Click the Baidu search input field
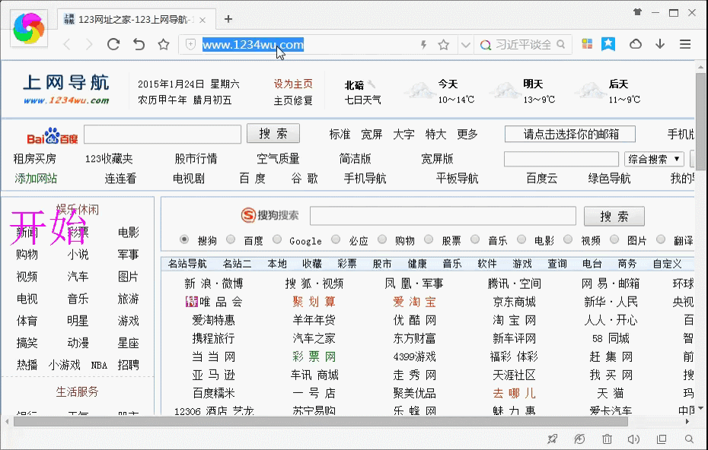Image resolution: width=708 pixels, height=450 pixels. [163, 134]
